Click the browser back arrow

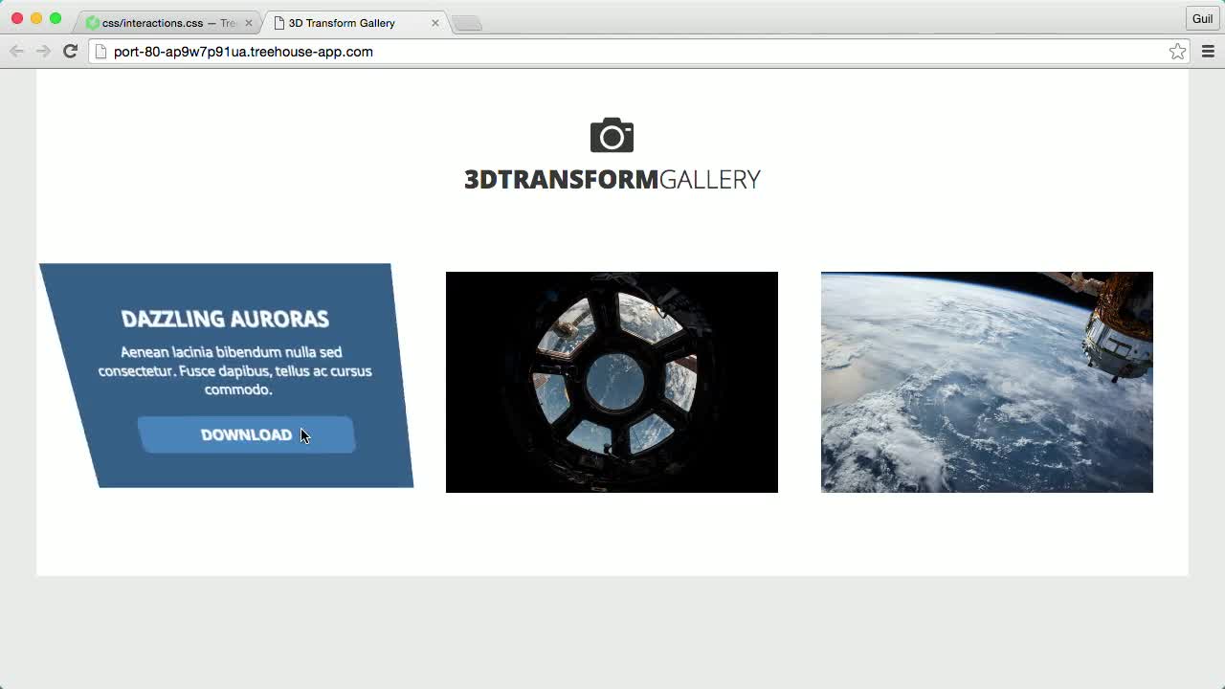click(16, 52)
